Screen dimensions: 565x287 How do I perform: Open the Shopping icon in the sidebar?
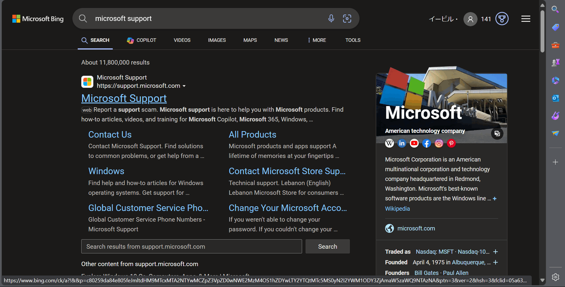(556, 27)
